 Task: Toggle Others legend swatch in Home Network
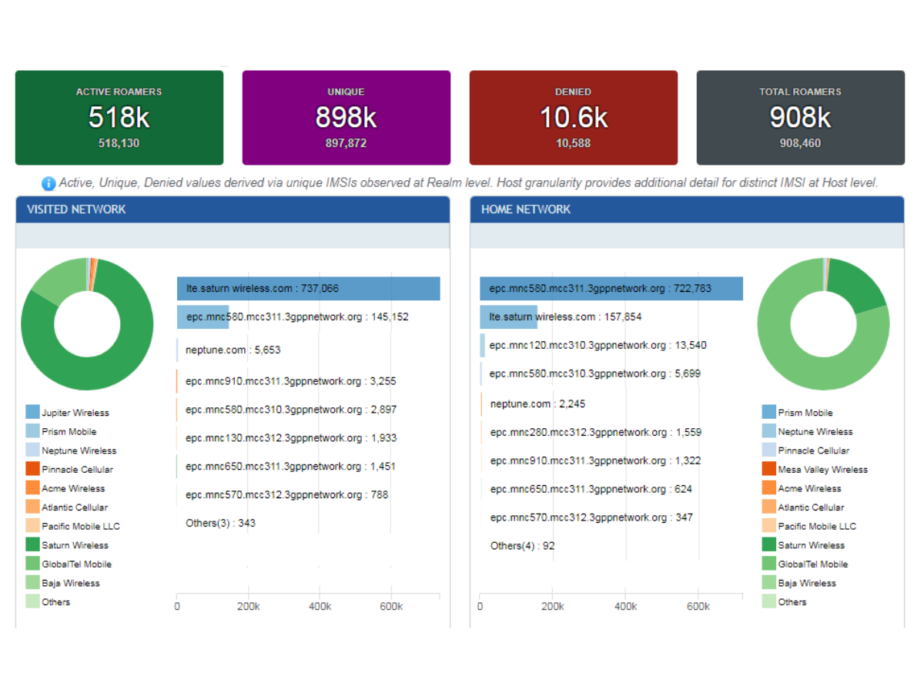[x=769, y=602]
